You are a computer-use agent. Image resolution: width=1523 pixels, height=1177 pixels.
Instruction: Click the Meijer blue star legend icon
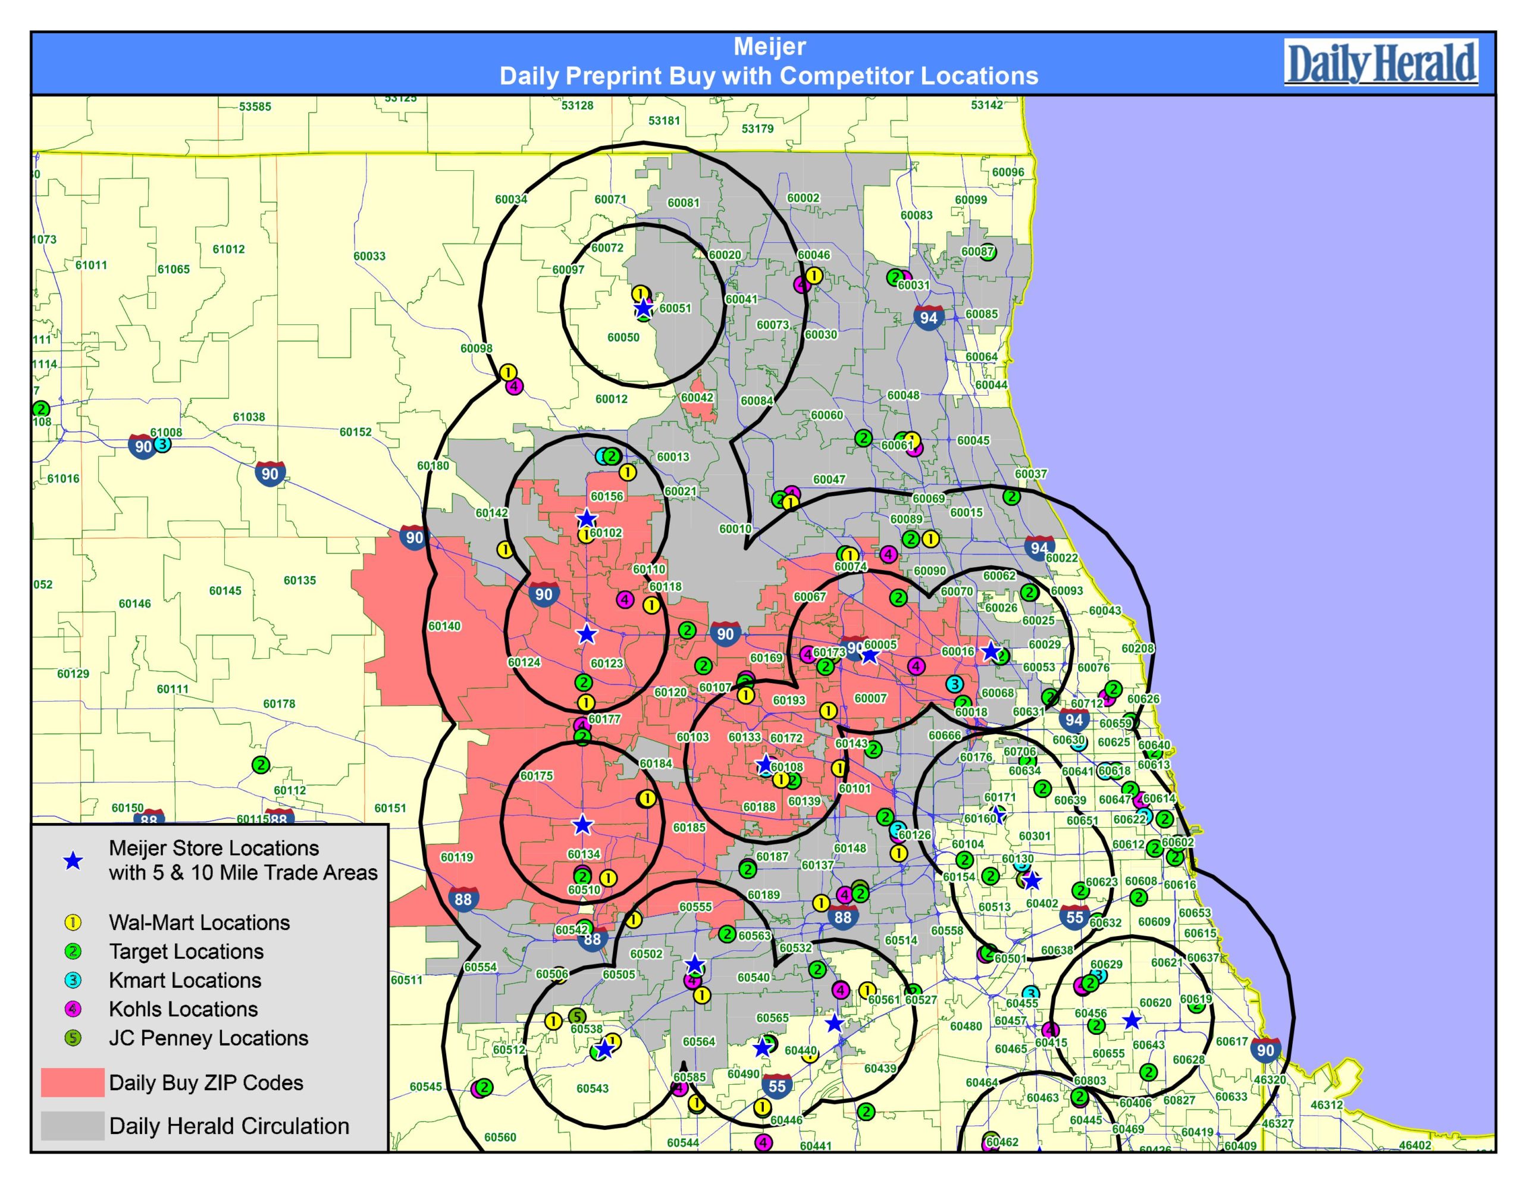click(73, 861)
